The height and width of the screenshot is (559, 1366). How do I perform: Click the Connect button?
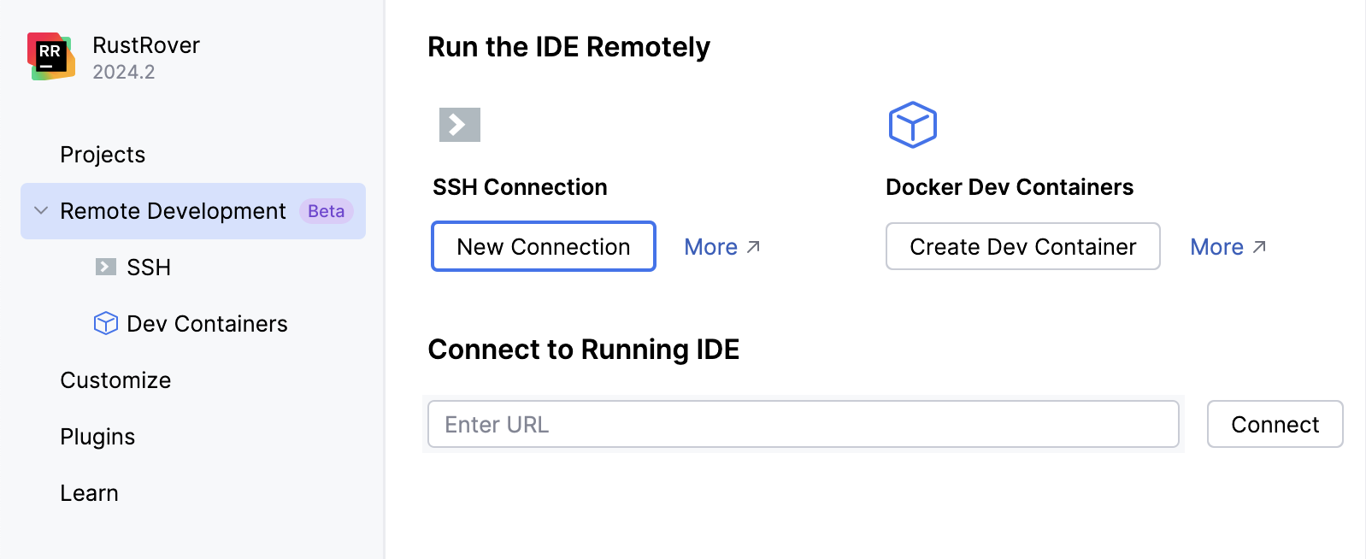(1275, 424)
